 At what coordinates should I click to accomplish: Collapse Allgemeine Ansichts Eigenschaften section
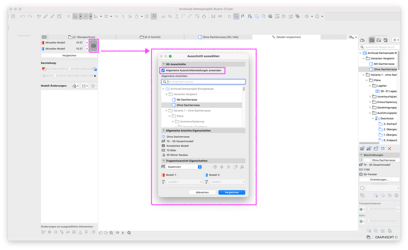(x=164, y=131)
